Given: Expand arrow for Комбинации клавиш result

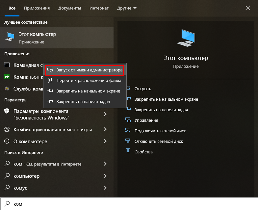Looking at the screenshot, I should coord(105,130).
